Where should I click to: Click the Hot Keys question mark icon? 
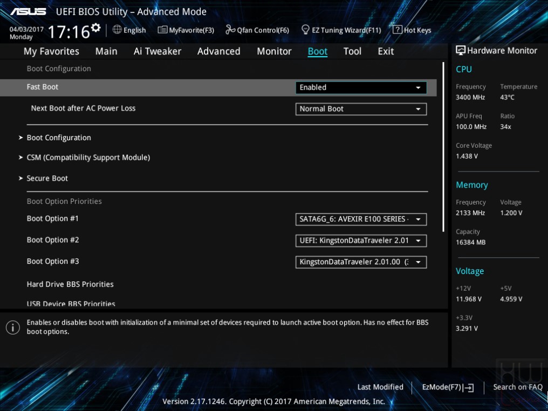tap(398, 30)
